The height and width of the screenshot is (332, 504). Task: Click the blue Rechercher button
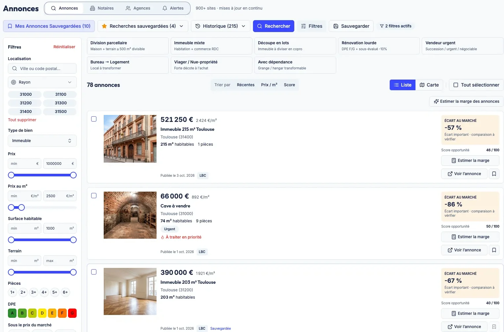click(273, 26)
